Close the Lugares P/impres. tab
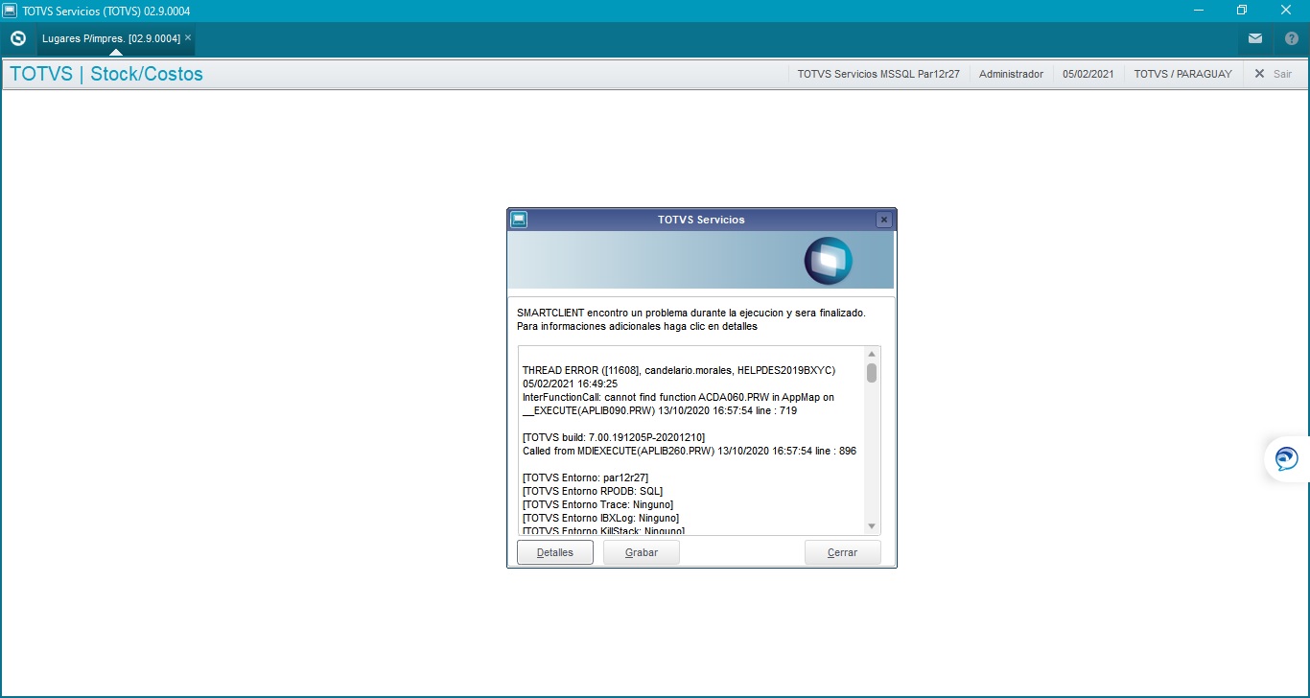The width and height of the screenshot is (1310, 698). click(x=188, y=37)
